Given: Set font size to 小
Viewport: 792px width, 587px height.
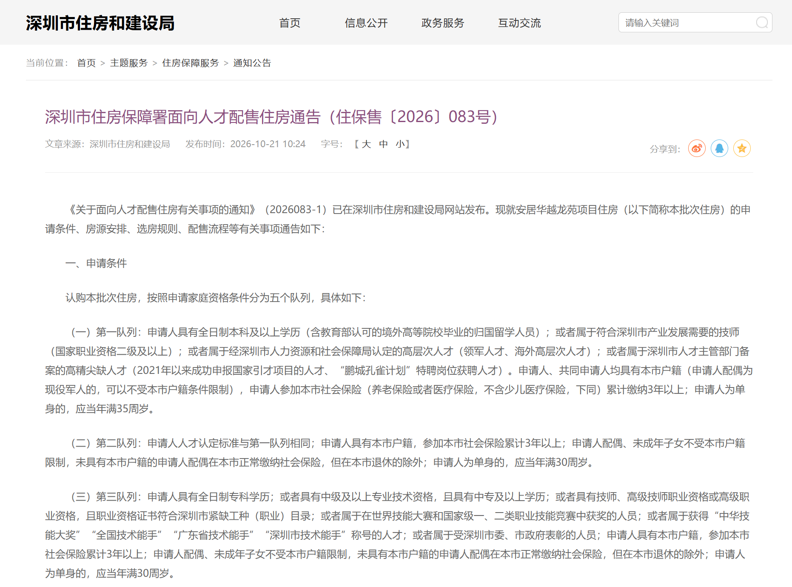Looking at the screenshot, I should pyautogui.click(x=400, y=144).
